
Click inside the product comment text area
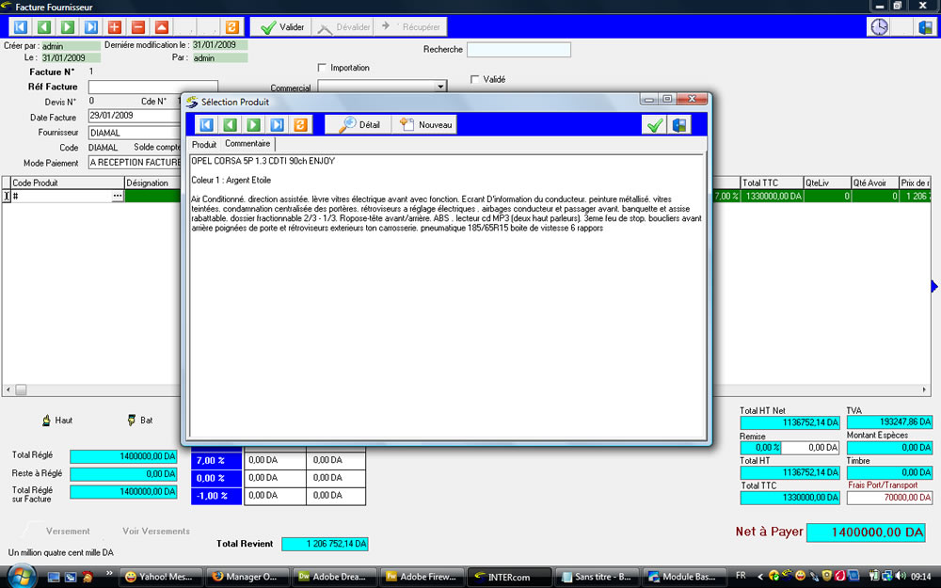point(447,295)
